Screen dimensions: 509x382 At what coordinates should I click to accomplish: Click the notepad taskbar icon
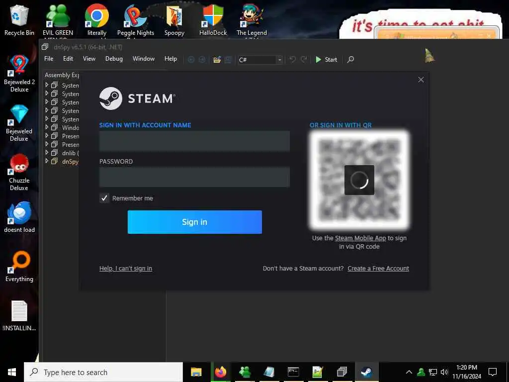pyautogui.click(x=269, y=372)
